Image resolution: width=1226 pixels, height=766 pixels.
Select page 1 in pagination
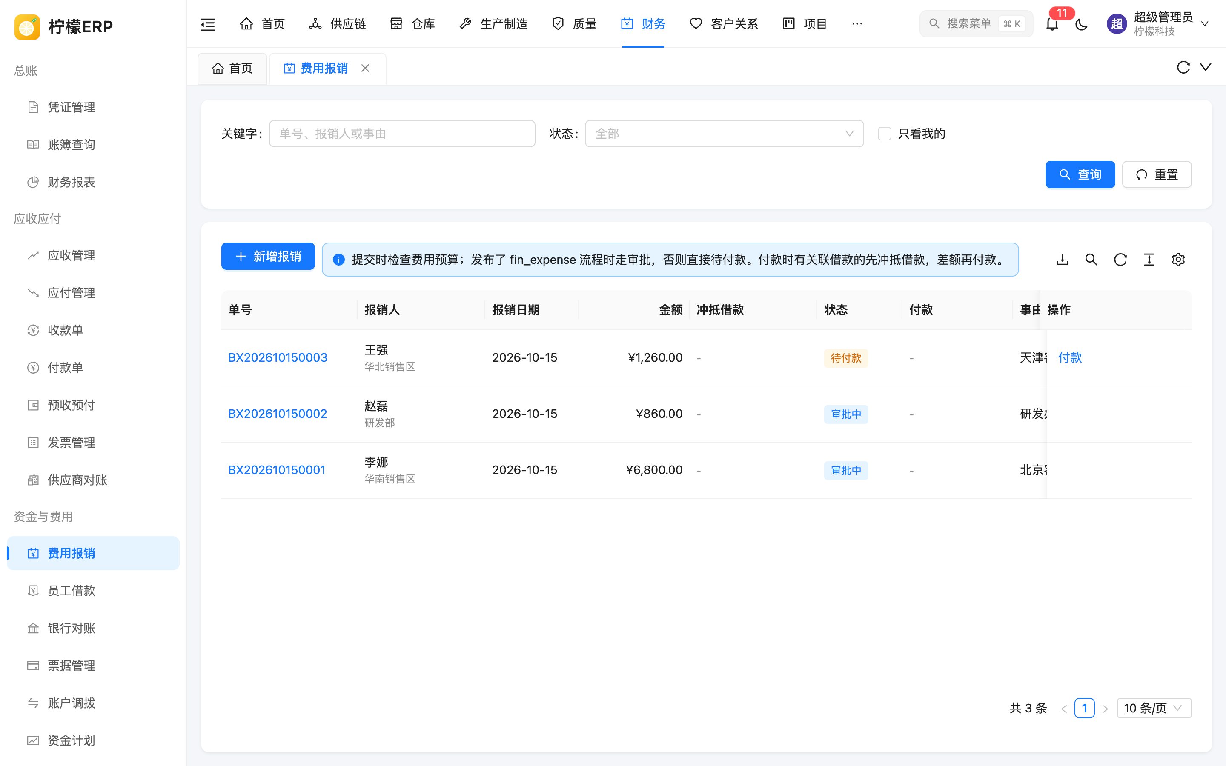tap(1084, 708)
